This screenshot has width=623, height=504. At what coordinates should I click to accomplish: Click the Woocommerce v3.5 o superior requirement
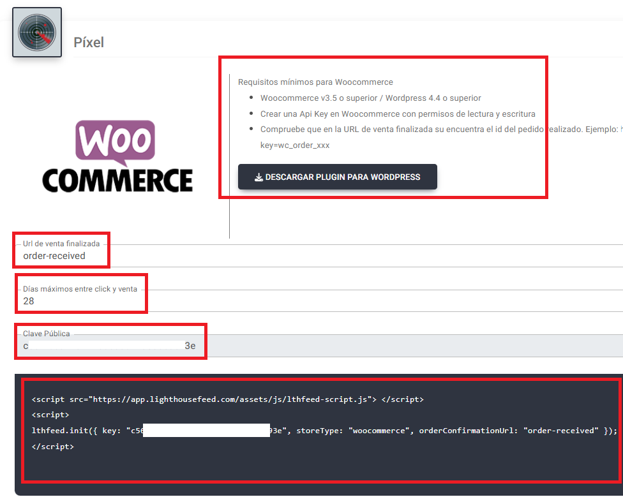(x=371, y=98)
